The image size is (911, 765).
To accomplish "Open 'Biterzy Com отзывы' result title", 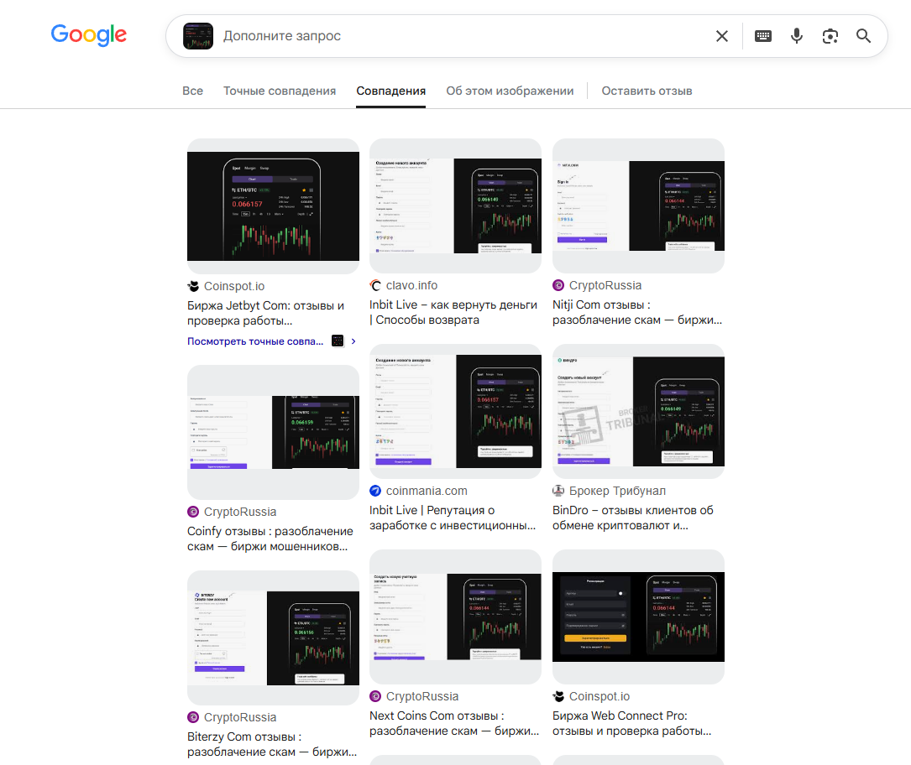I will point(272,744).
